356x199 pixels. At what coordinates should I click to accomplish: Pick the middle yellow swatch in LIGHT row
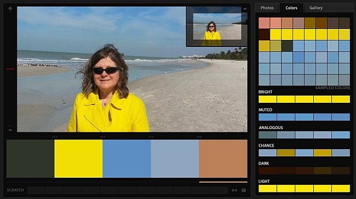[x=304, y=189]
